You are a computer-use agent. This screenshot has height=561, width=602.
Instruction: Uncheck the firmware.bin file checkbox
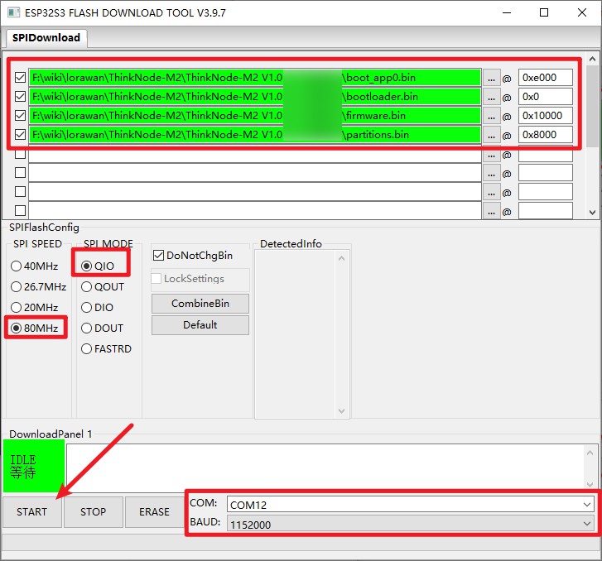click(x=21, y=116)
